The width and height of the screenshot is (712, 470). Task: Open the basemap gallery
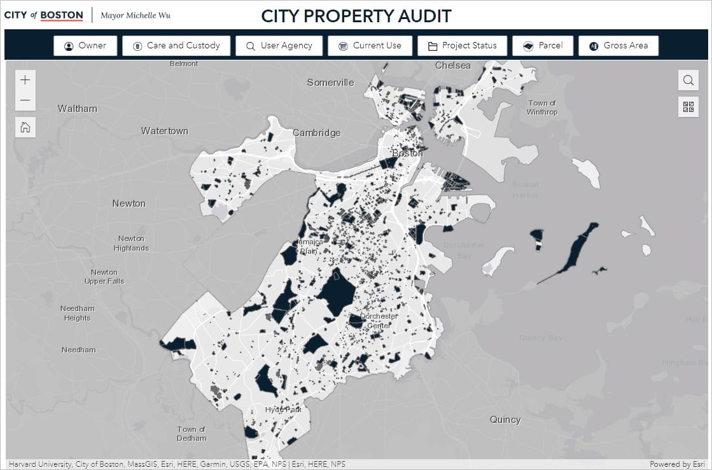pos(688,107)
